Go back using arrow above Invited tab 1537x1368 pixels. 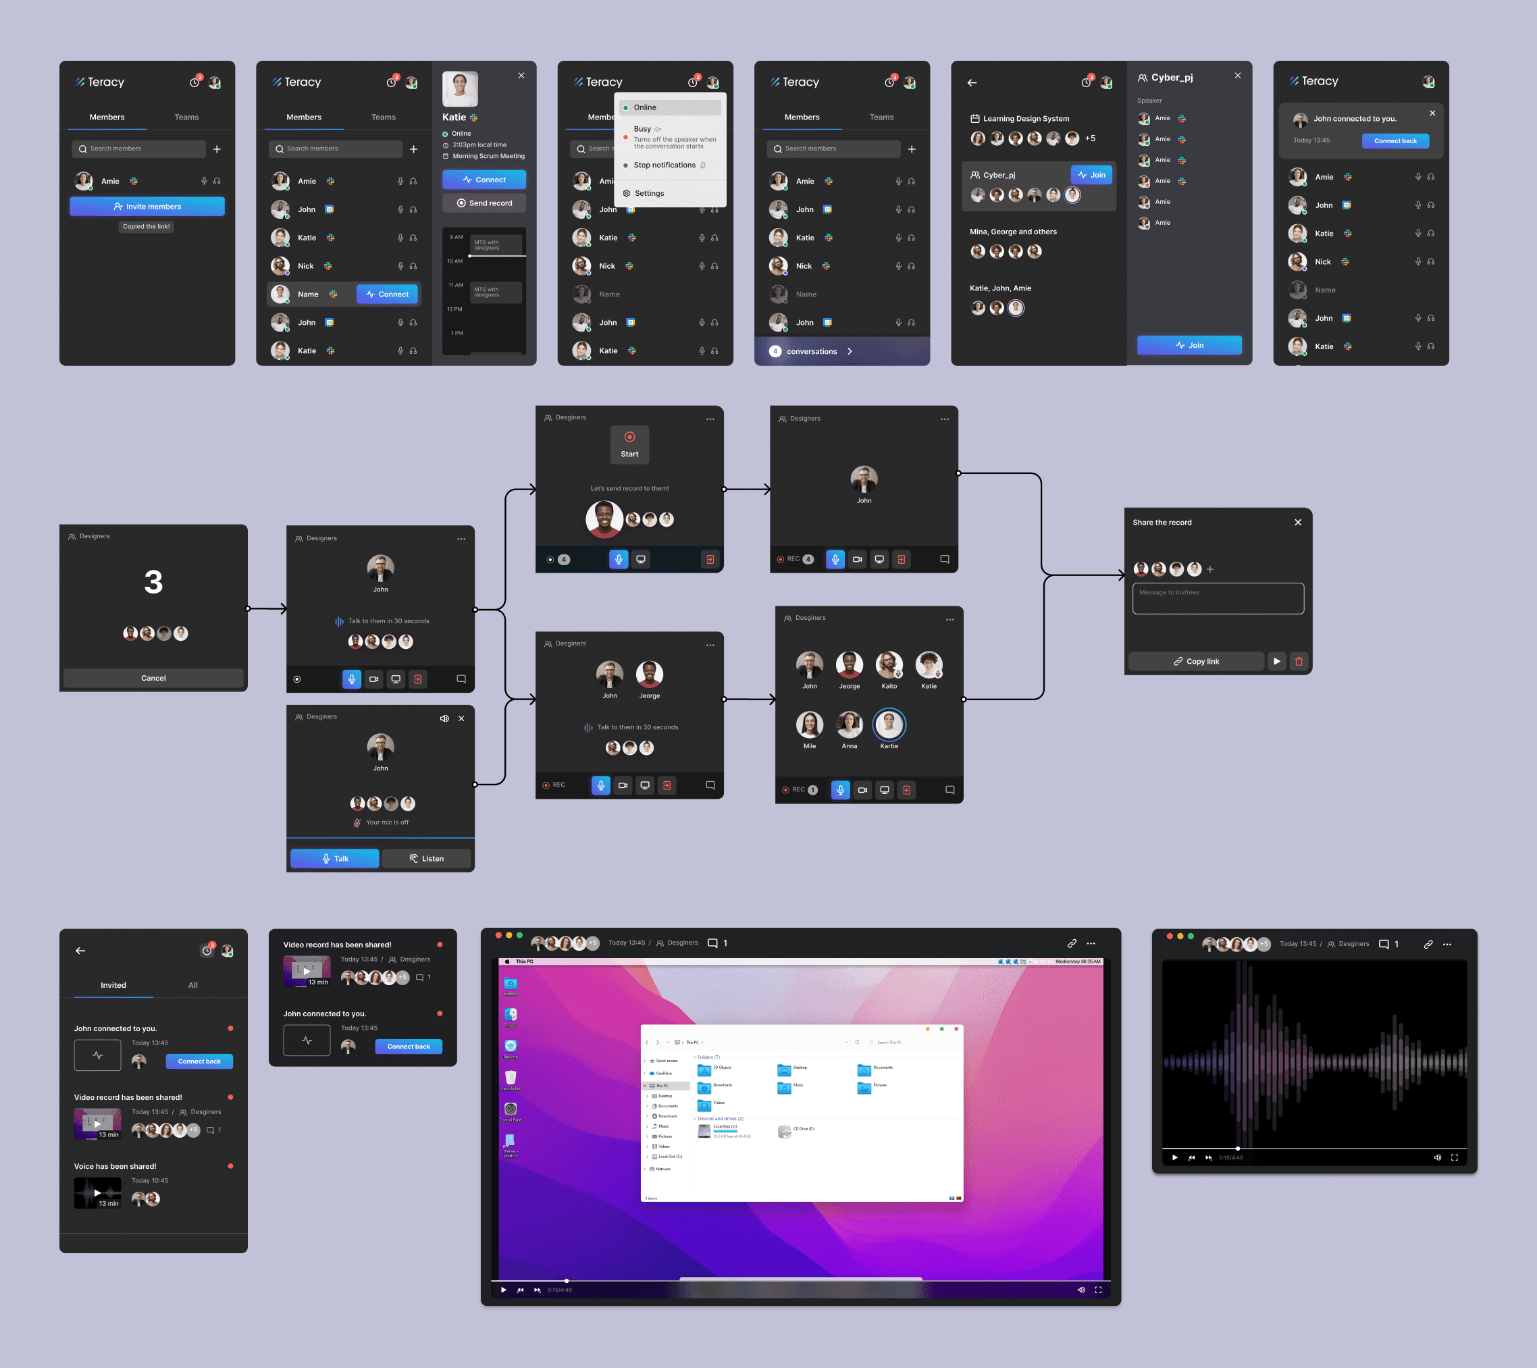pos(80,951)
